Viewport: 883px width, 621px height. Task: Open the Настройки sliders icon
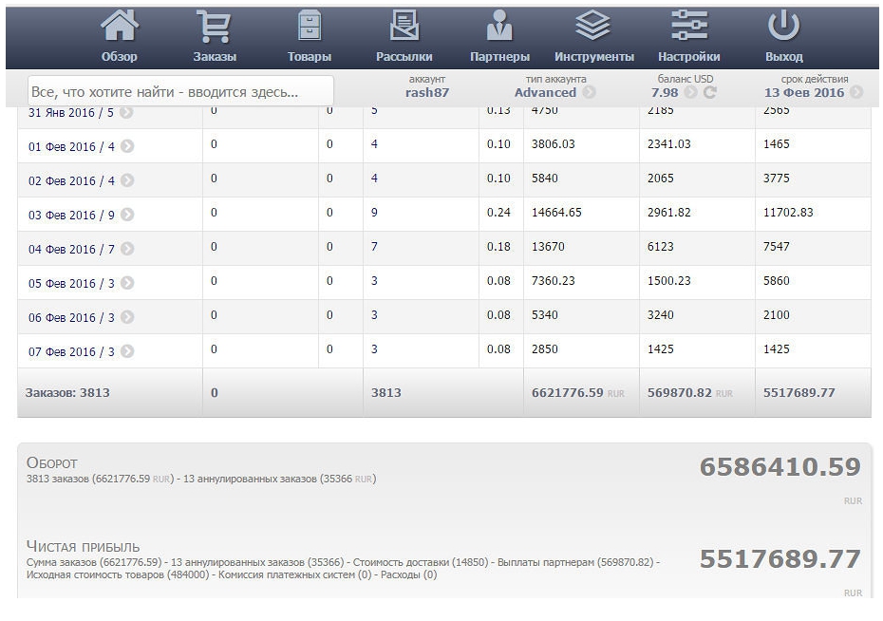688,27
